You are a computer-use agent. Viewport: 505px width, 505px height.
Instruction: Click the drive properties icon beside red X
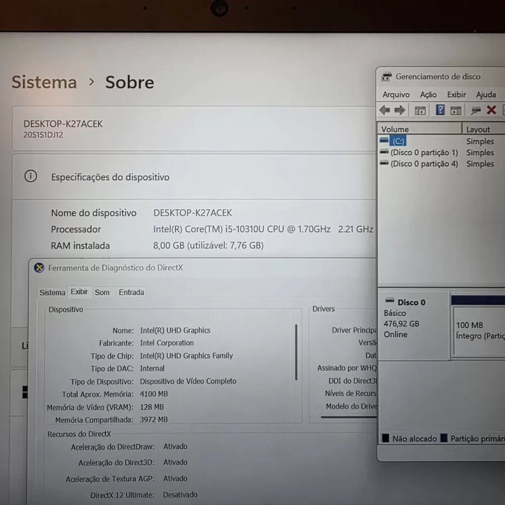click(476, 110)
